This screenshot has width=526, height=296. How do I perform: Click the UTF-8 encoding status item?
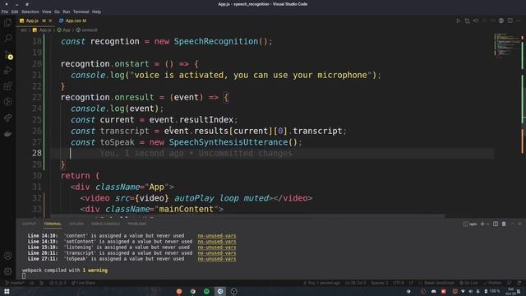click(399, 283)
